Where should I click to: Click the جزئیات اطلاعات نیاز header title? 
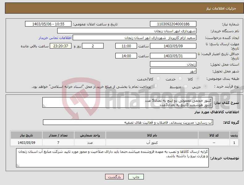click(221, 8)
